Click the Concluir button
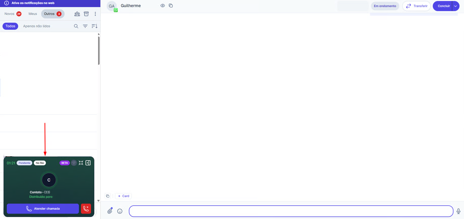 click(x=443, y=6)
